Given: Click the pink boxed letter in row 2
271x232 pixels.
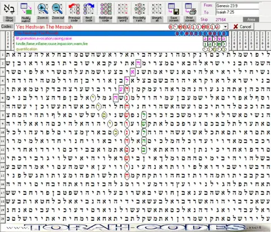Looking at the screenshot, I should point(138,63).
